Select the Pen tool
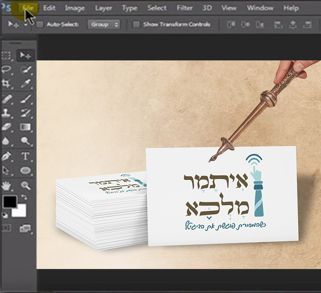This screenshot has width=321, height=293. [6, 156]
